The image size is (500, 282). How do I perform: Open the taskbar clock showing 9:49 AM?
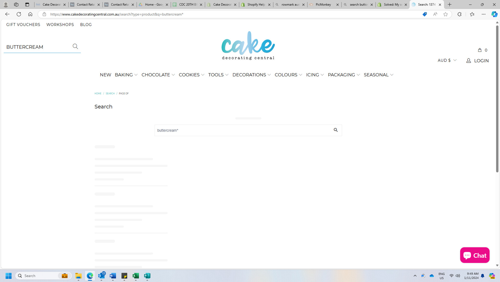pyautogui.click(x=471, y=276)
